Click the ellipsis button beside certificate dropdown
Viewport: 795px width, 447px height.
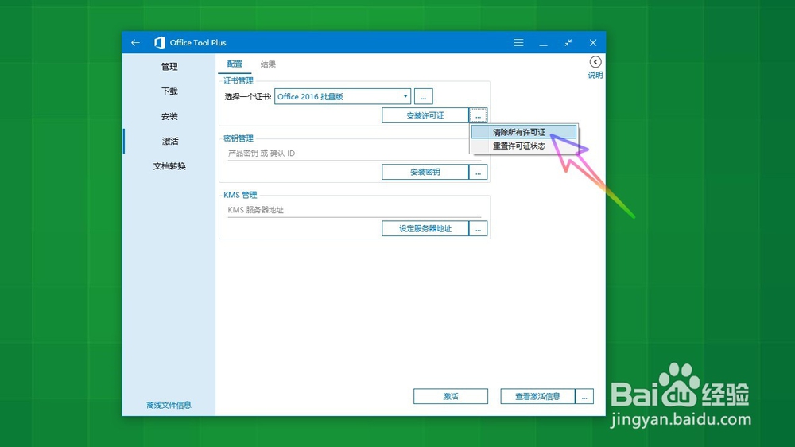click(x=424, y=96)
